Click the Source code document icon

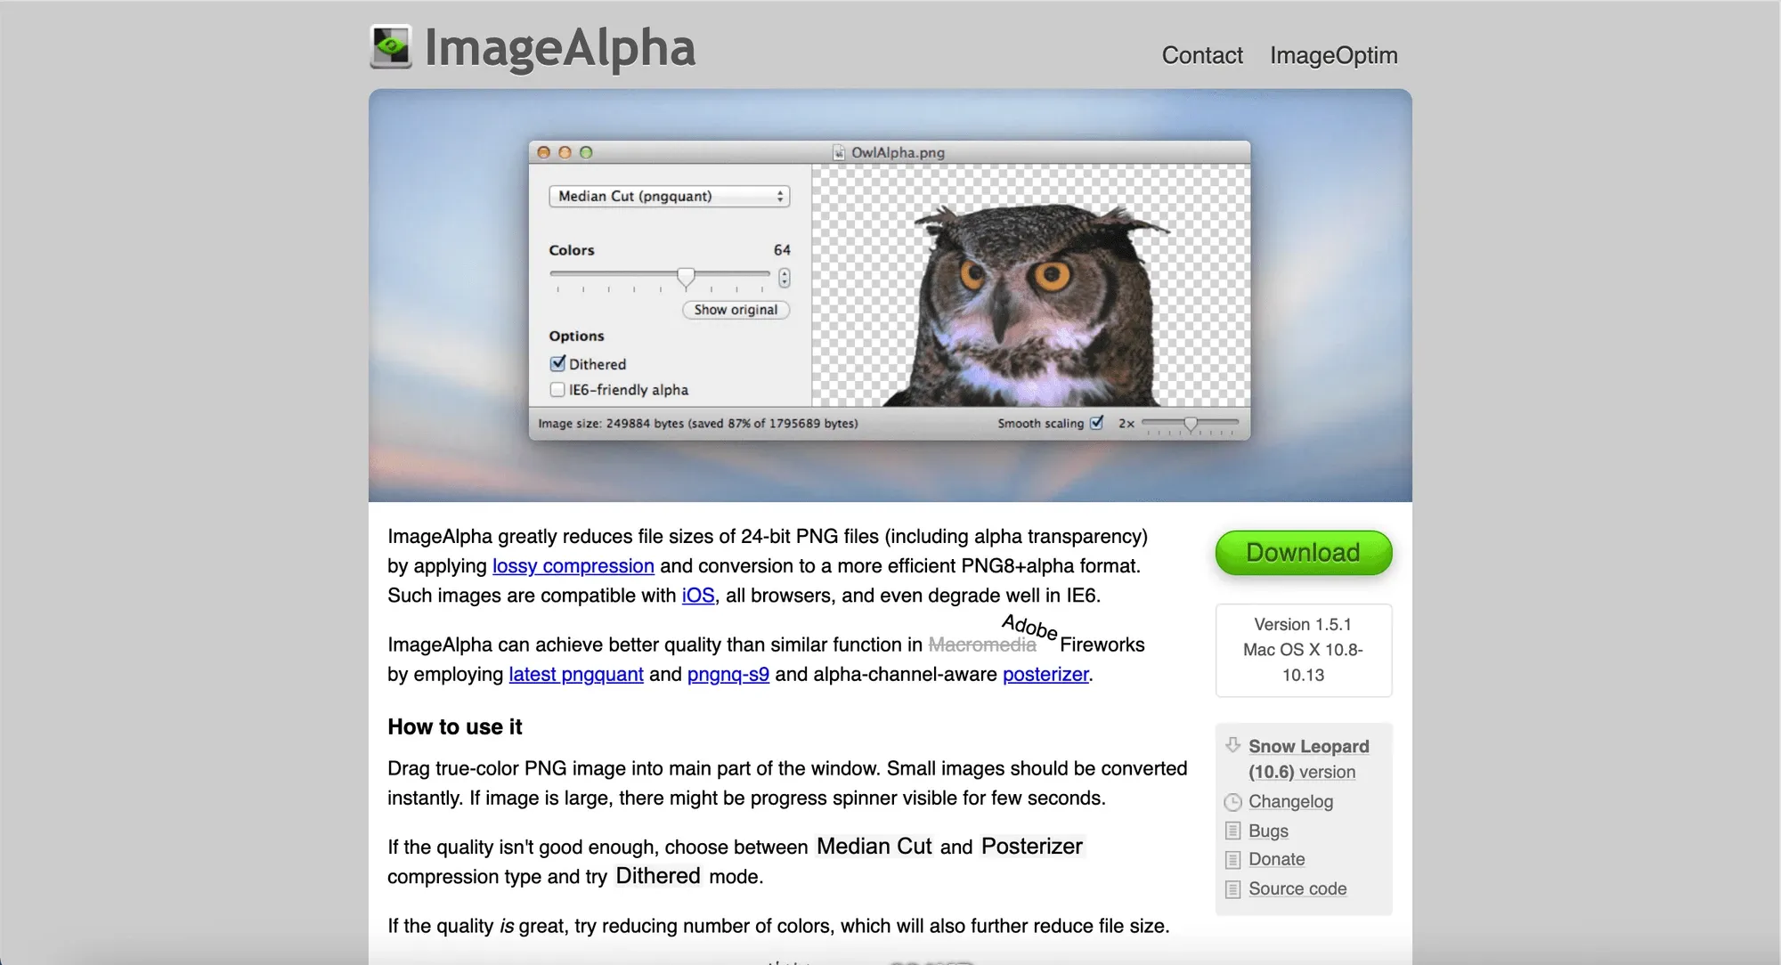click(1232, 889)
